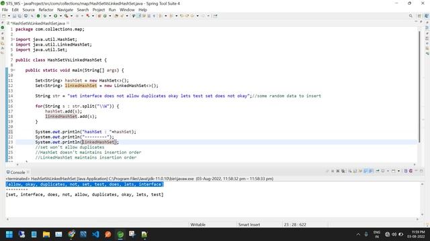430x241 pixels.
Task: Minimize the Console view panel
Action: (x=416, y=171)
